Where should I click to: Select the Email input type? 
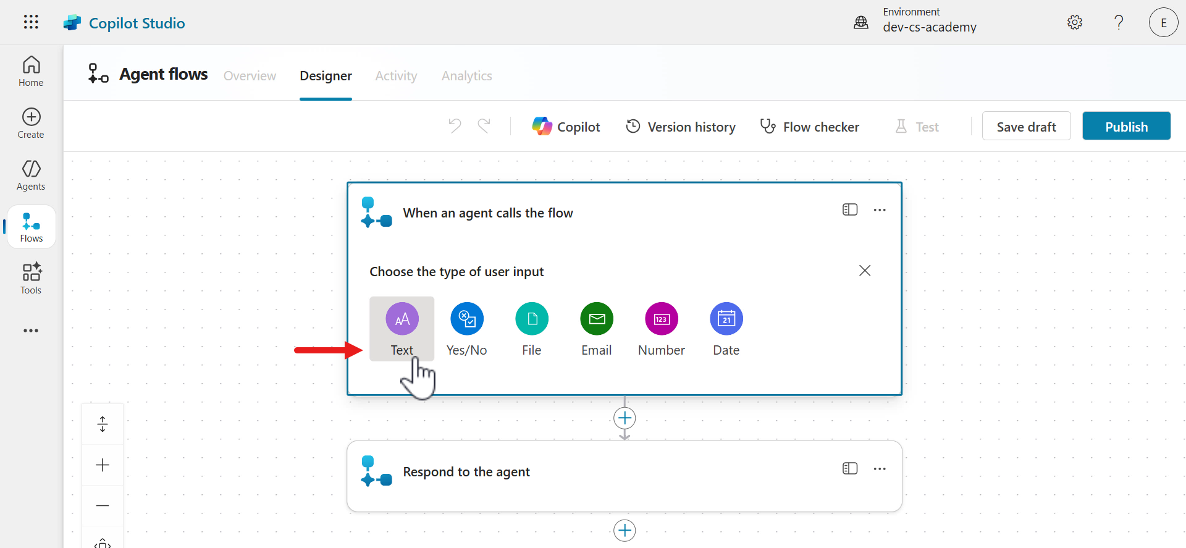pyautogui.click(x=596, y=329)
